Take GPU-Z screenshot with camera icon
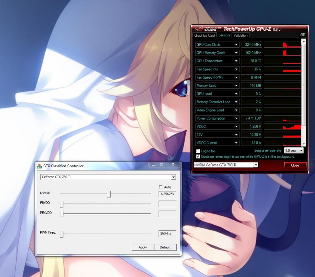 [303, 35]
